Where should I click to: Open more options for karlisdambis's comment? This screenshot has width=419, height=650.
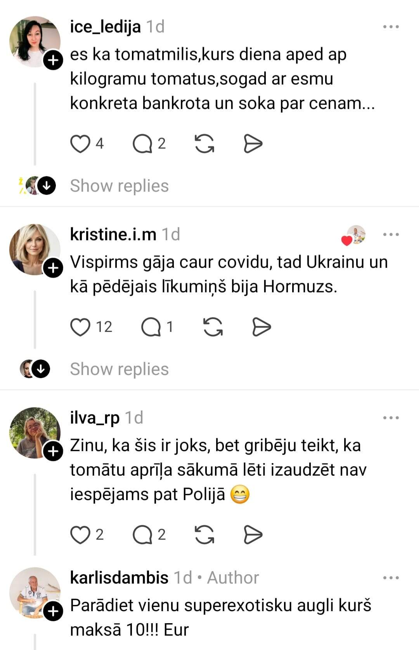point(391,578)
